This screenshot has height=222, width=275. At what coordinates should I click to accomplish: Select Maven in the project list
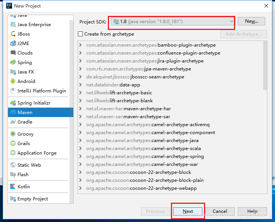coord(41,112)
